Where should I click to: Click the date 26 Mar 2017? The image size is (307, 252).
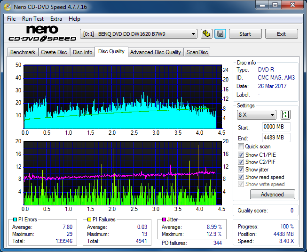point(272,86)
